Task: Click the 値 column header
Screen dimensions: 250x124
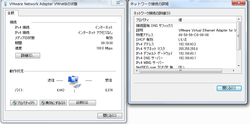Action: [x=207, y=20]
